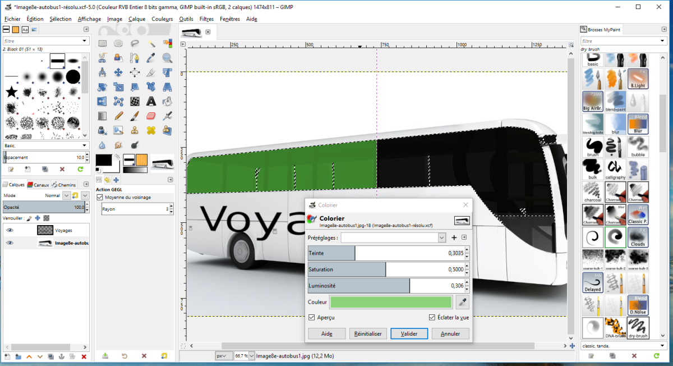
Task: Toggle Moyenne du voisinage checkbox
Action: [x=100, y=197]
